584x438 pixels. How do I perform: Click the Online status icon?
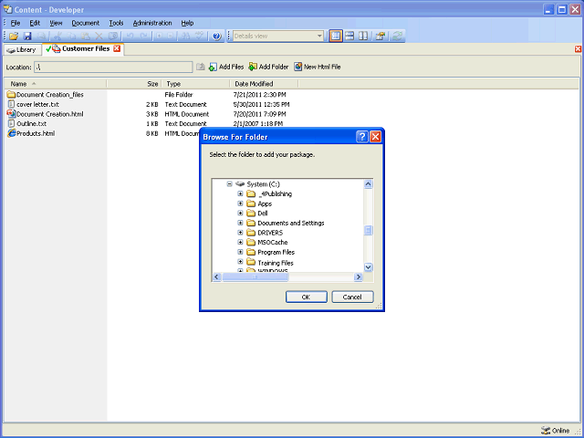546,431
